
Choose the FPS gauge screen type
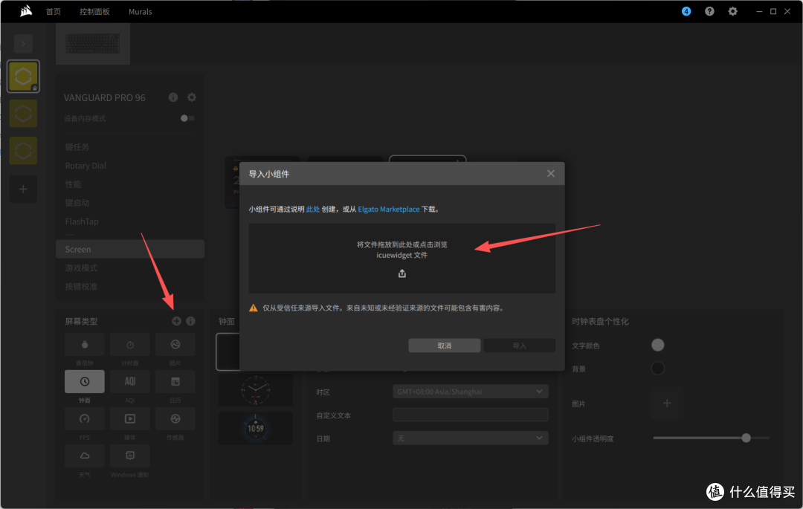pos(85,419)
